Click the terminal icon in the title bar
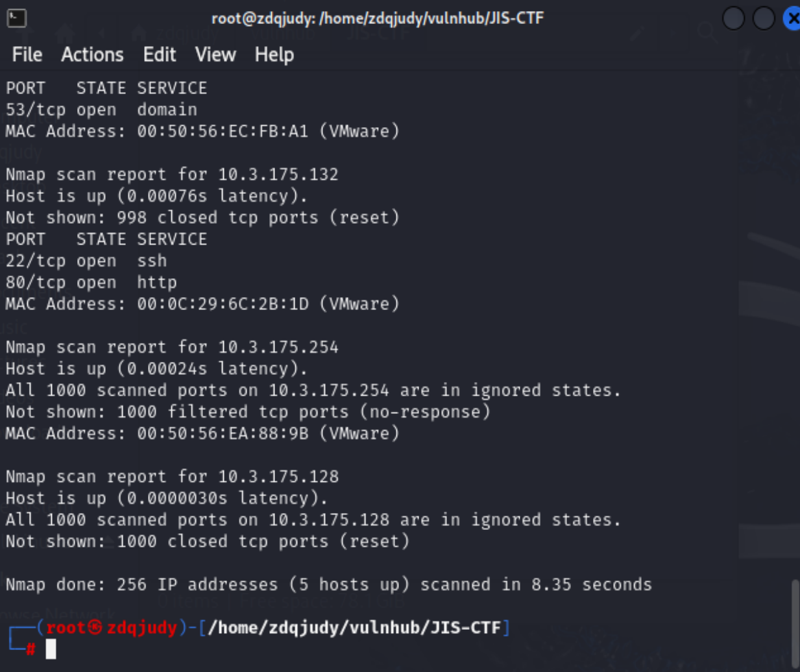This screenshot has width=800, height=672. [x=16, y=18]
